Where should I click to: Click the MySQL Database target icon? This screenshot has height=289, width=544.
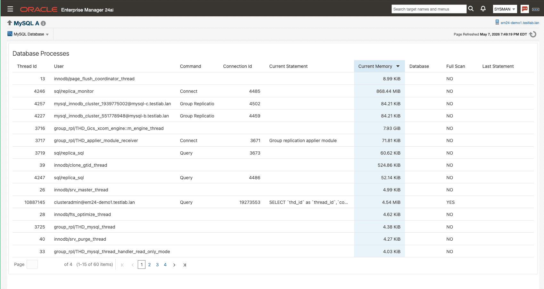coord(10,34)
